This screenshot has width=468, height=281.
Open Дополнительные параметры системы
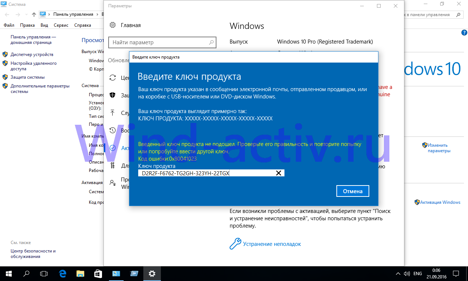40,89
